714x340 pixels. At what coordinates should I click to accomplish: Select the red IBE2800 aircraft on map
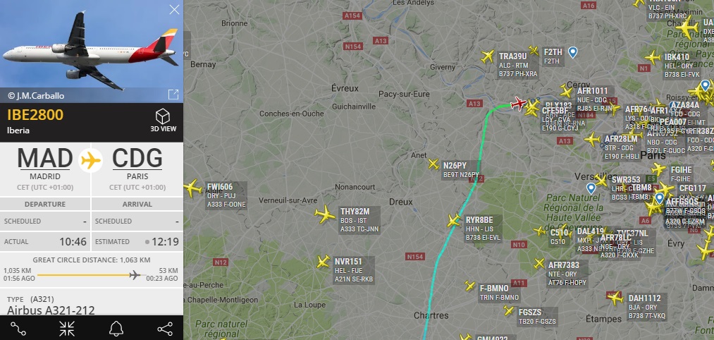pyautogui.click(x=518, y=104)
